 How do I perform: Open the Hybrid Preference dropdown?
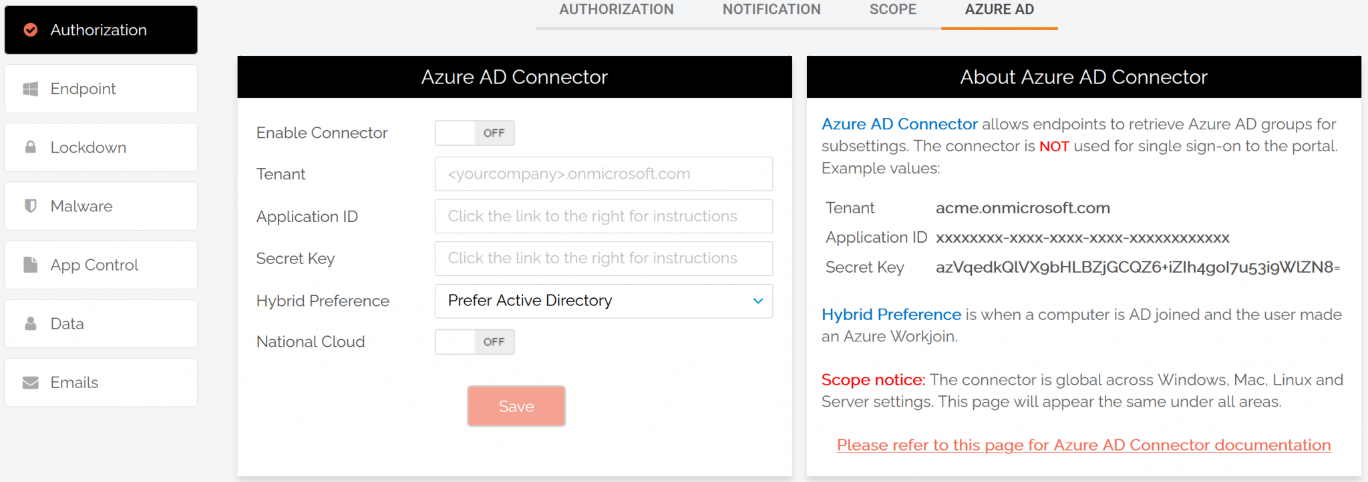[x=603, y=301]
